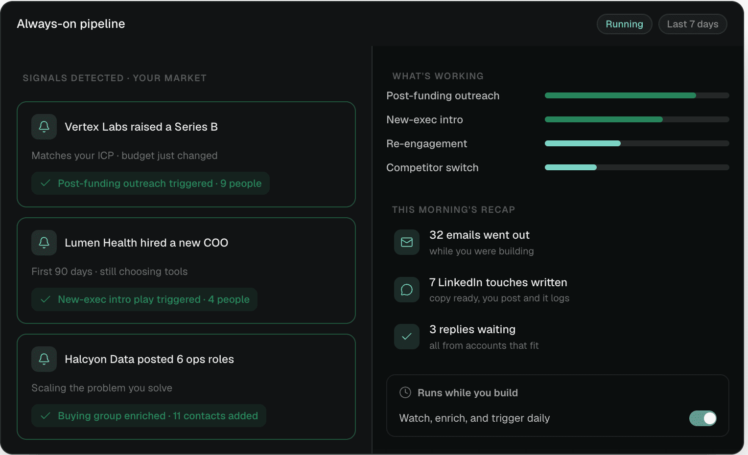Image resolution: width=748 pixels, height=455 pixels.
Task: Click the checkmark icon beside 3 replies waiting
Action: 407,337
